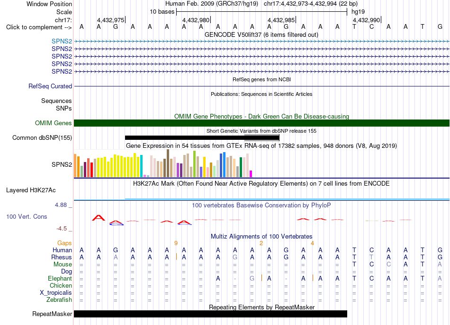Click the orange "Gaps" row label
Viewport: 450px width, 325px height.
pyautogui.click(x=64, y=243)
